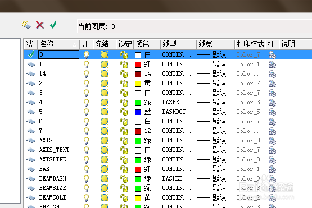Click status icon of layer 3

tap(31, 93)
